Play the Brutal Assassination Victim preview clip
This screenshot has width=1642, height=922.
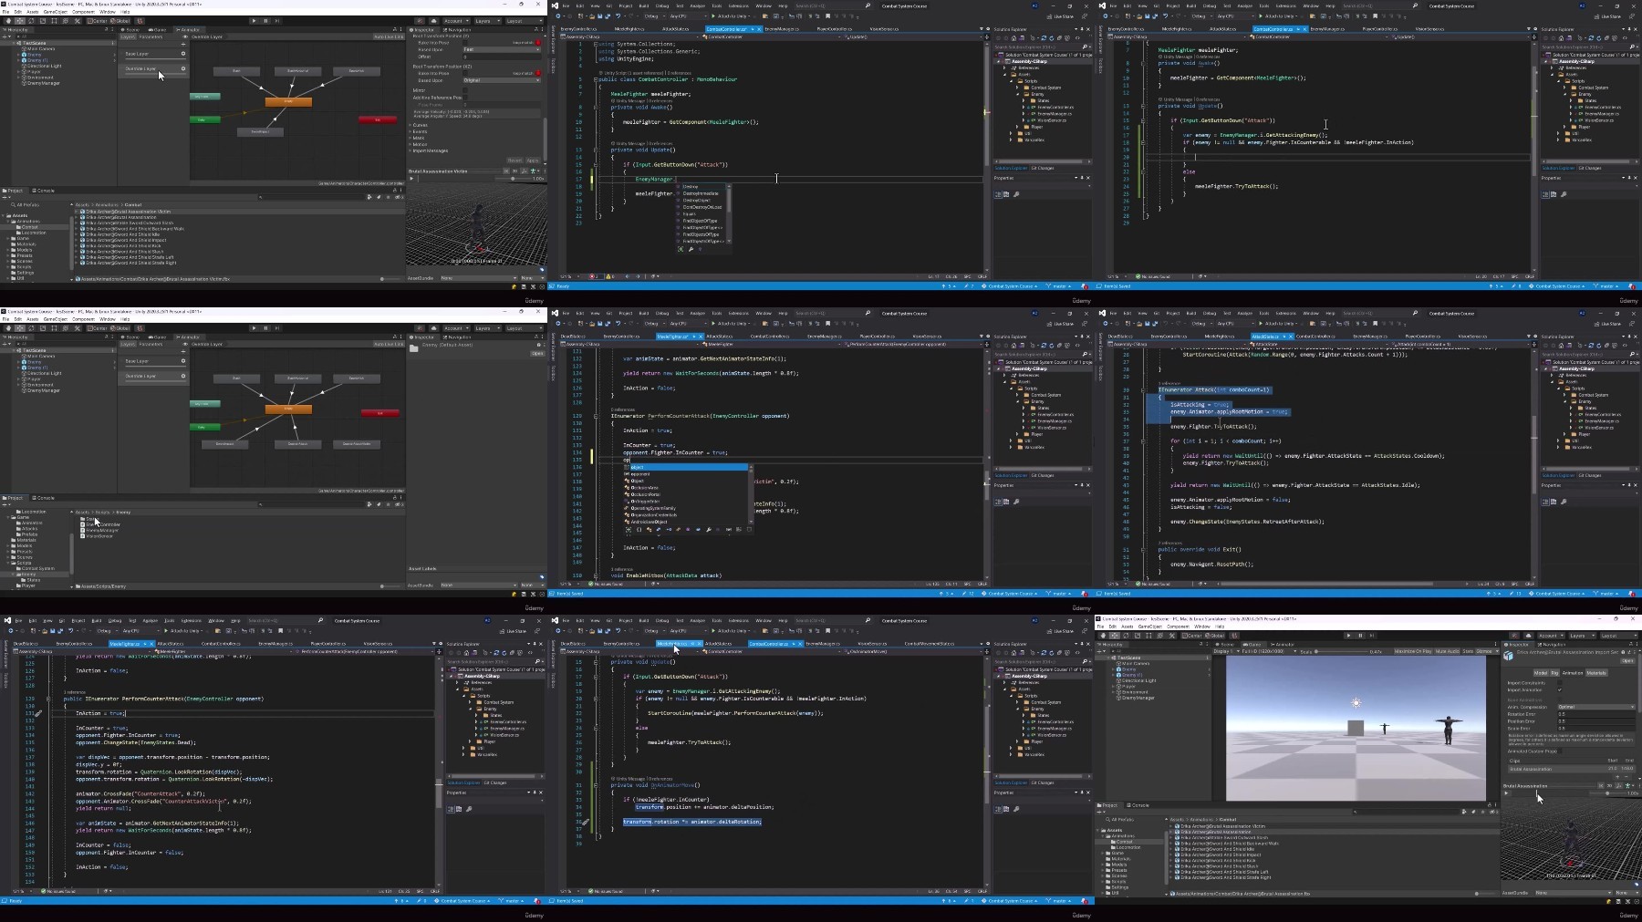click(411, 179)
